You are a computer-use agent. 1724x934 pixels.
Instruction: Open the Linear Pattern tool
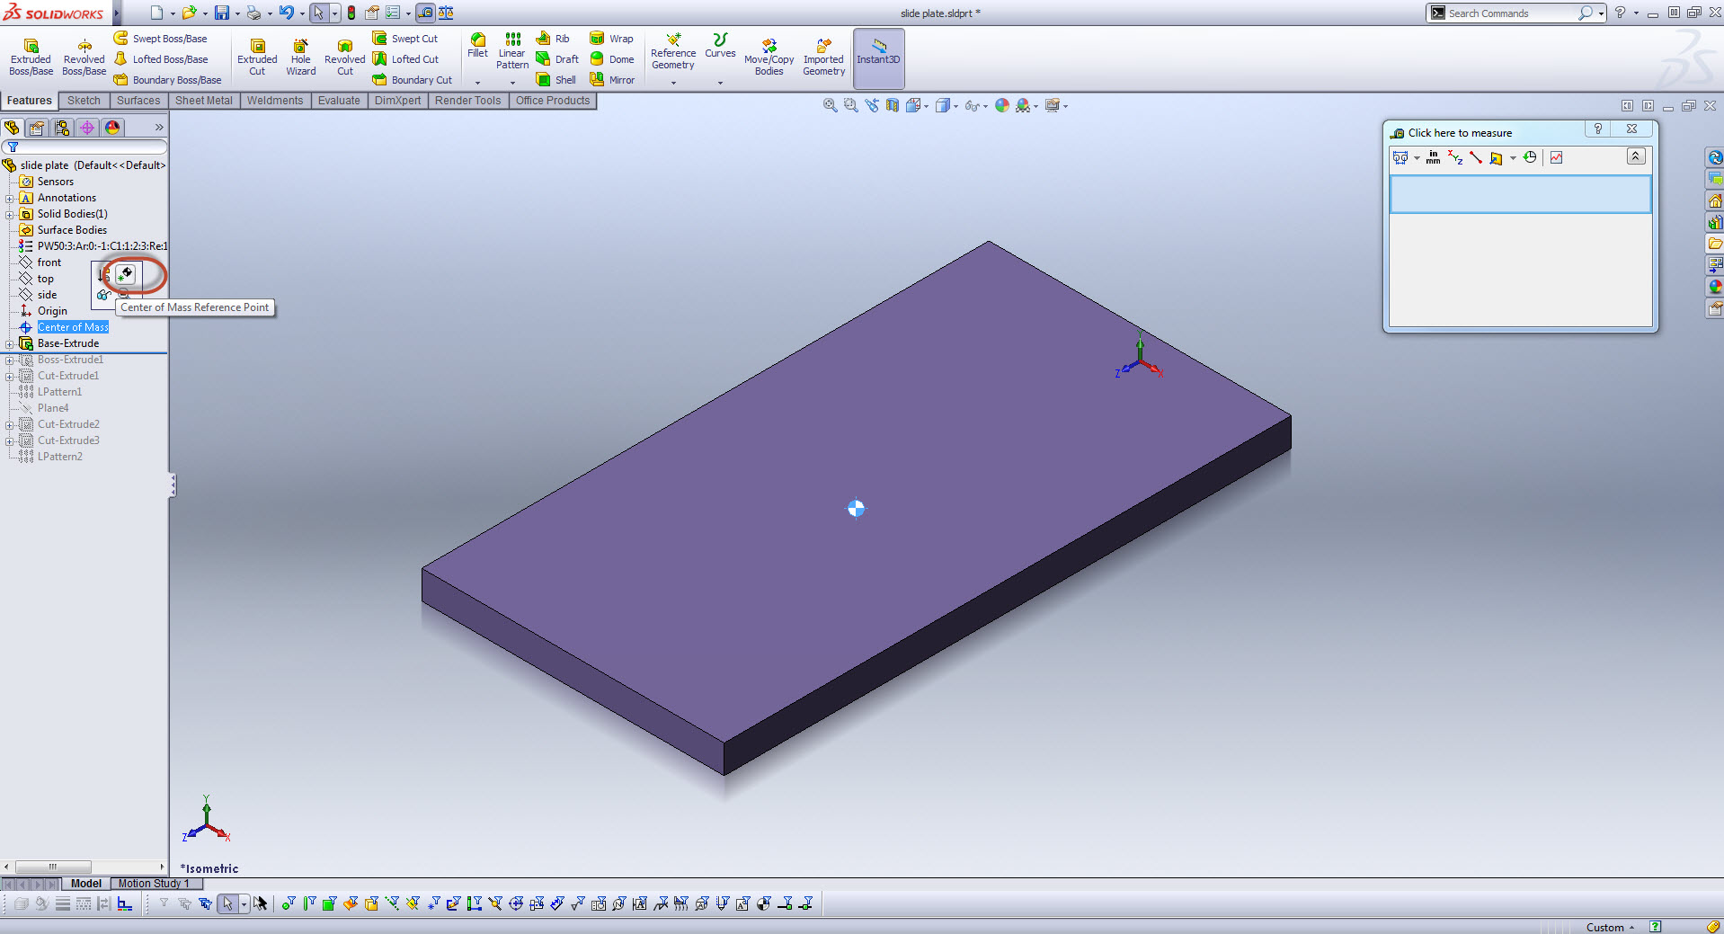click(511, 50)
